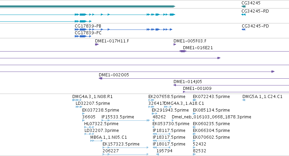Click the IP15533.5prime EST alignment line

(126, 120)
